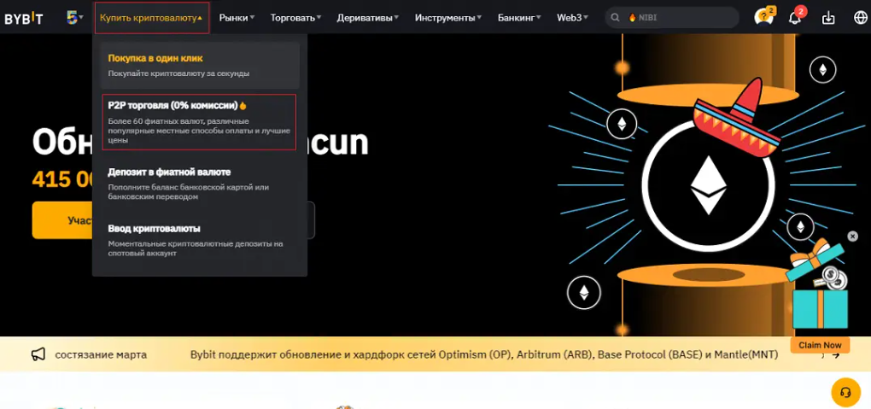
Task: Click the arrow at announcement bar end
Action: pos(835,354)
